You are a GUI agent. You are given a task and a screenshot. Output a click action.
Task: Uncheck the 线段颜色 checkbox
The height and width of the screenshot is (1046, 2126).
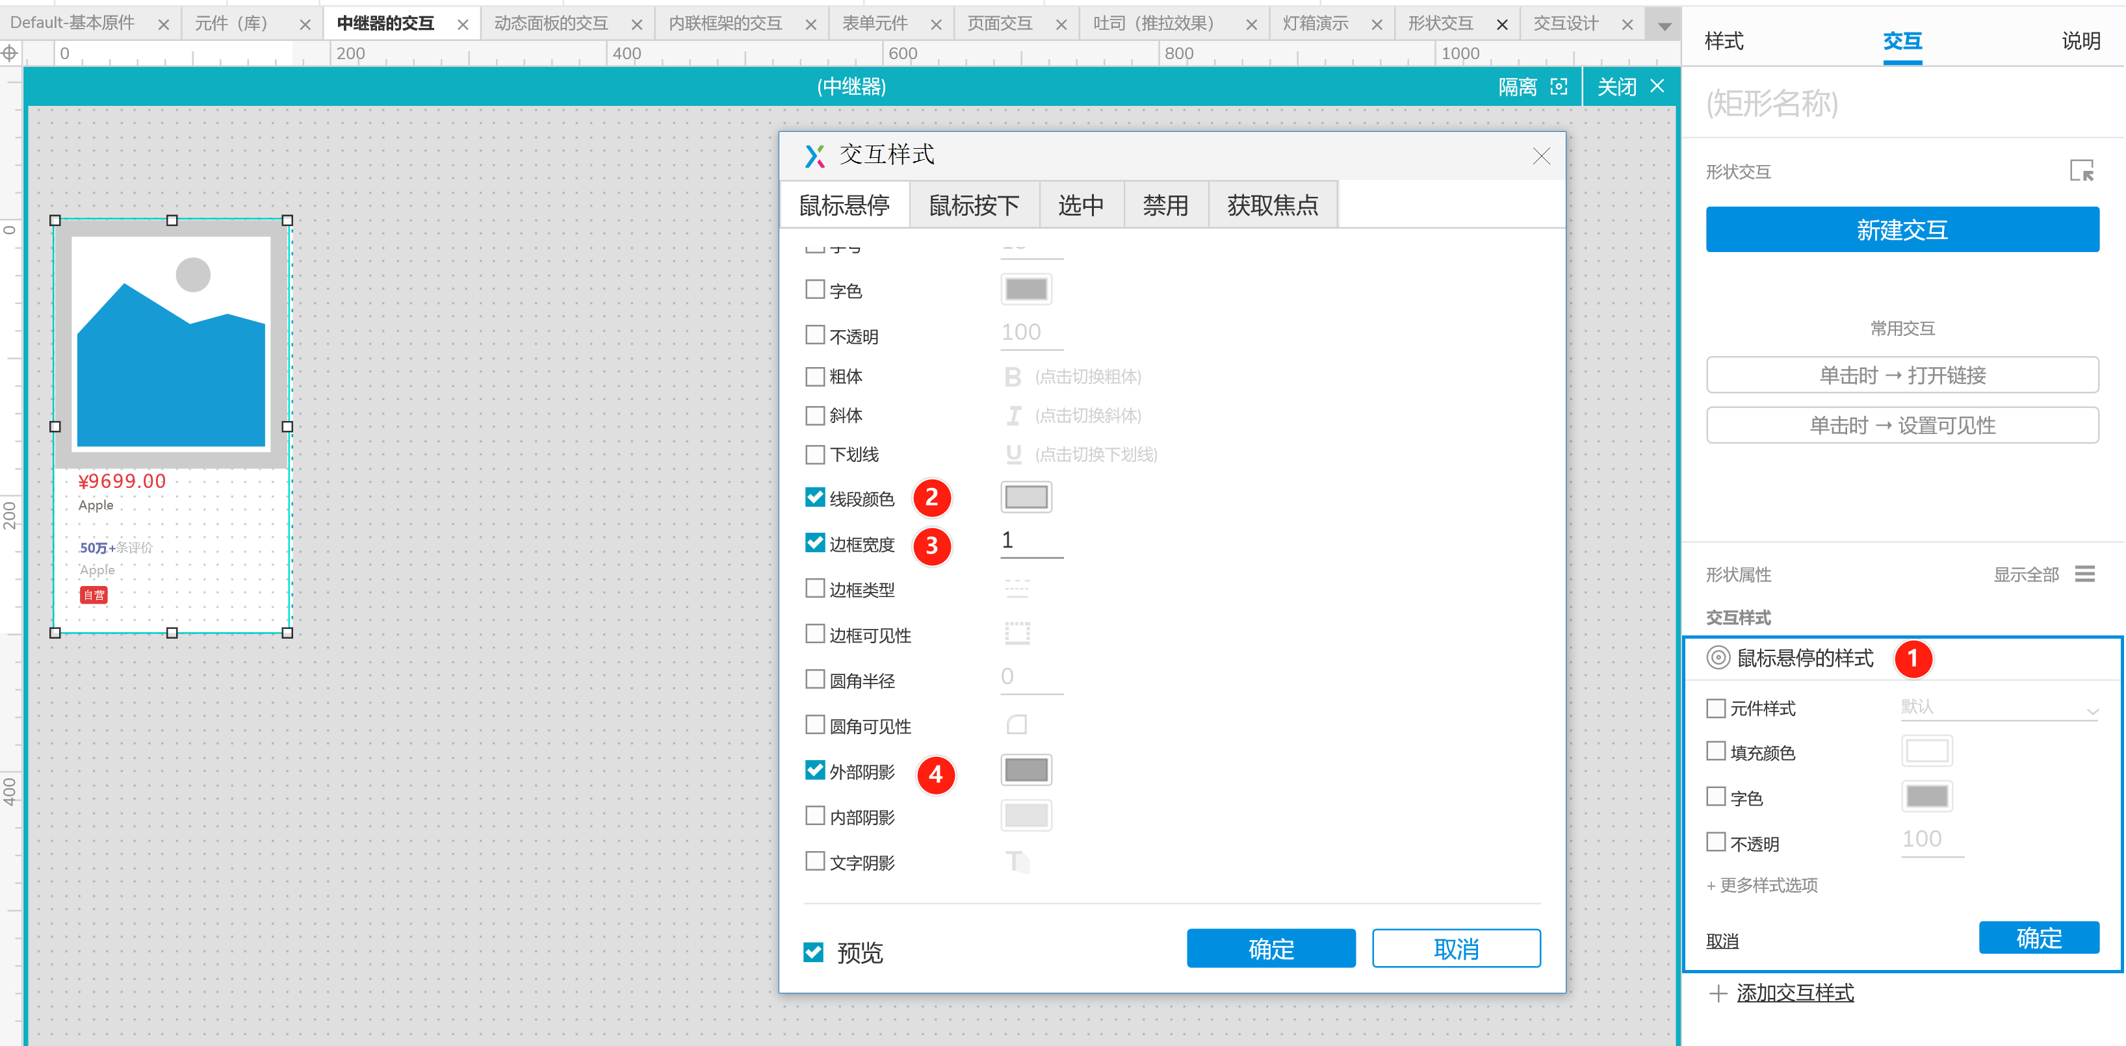pos(814,498)
